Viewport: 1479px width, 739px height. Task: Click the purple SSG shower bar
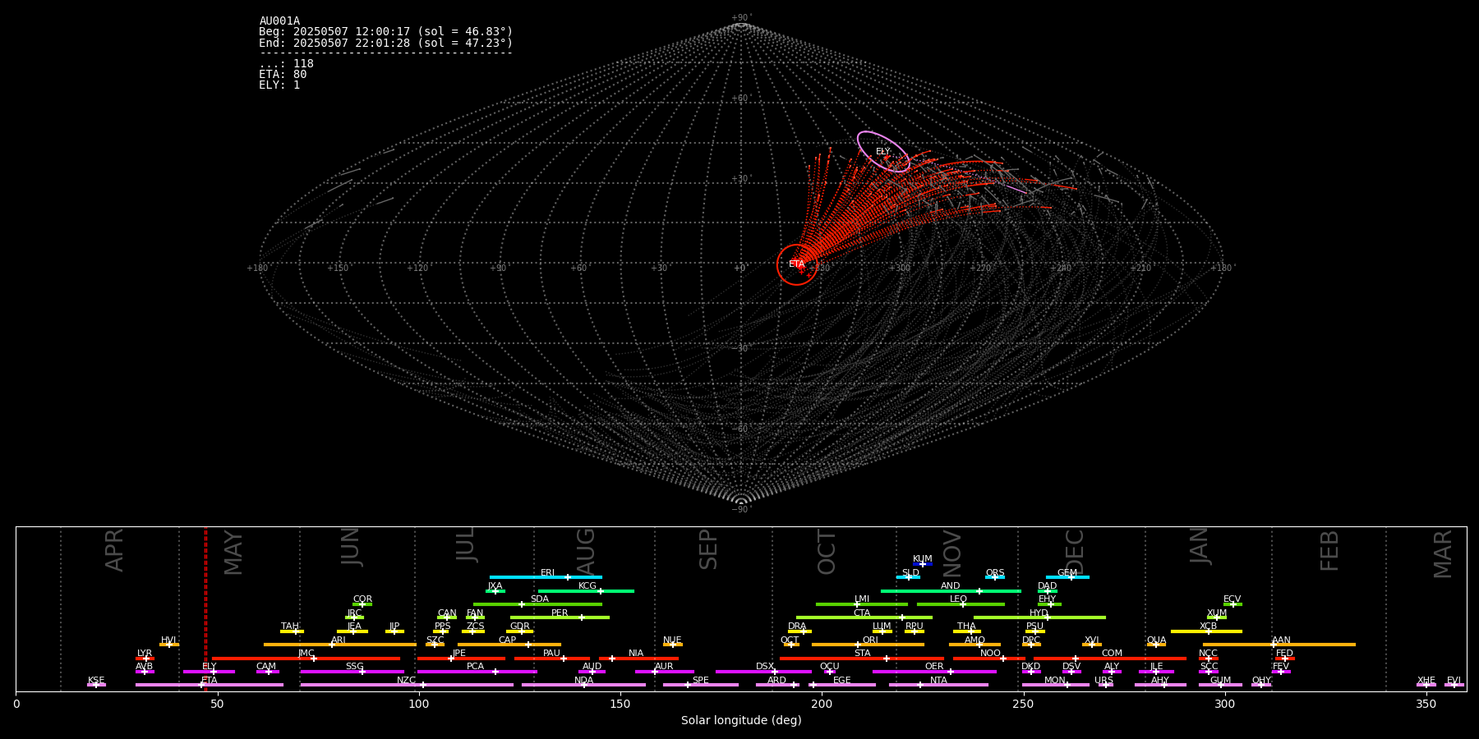pos(352,672)
